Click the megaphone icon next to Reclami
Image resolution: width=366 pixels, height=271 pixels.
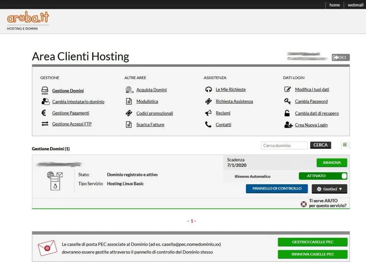(x=208, y=113)
